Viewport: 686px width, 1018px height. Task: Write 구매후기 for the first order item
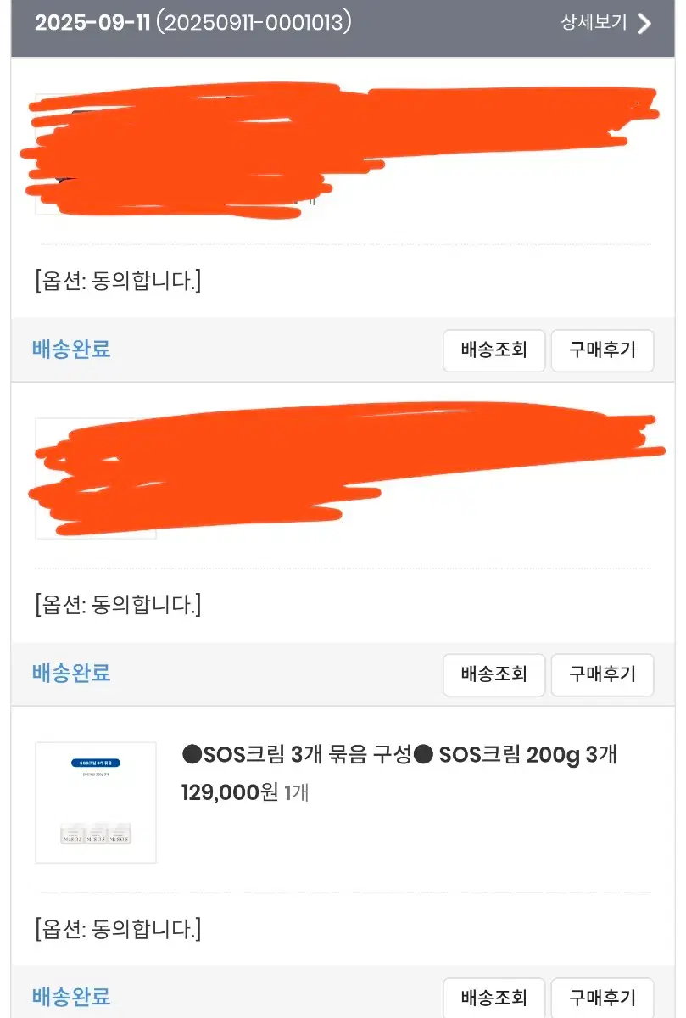[602, 350]
